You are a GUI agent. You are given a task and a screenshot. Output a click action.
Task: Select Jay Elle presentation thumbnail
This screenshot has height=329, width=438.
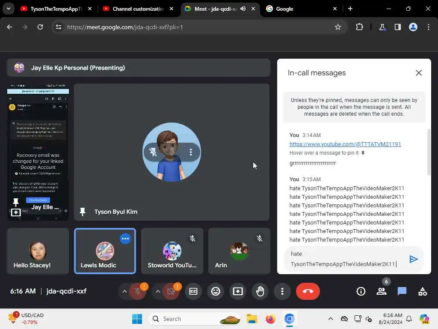38,152
